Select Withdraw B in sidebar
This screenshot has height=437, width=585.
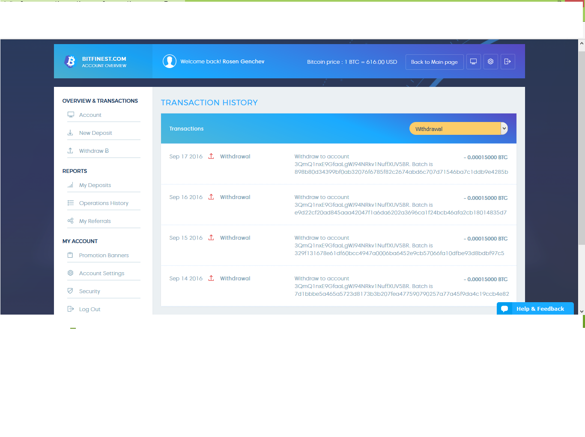click(x=94, y=151)
